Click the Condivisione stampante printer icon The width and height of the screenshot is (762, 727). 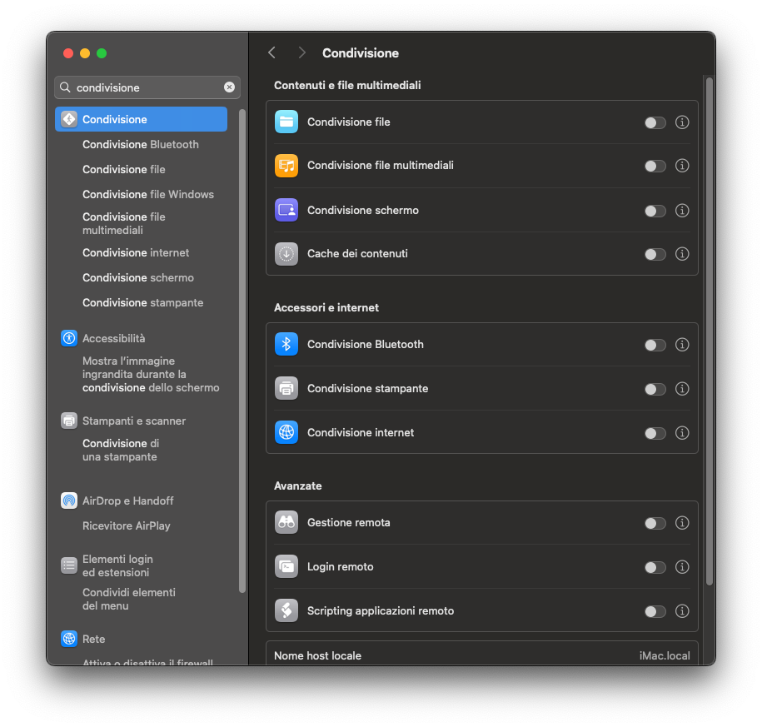(286, 388)
